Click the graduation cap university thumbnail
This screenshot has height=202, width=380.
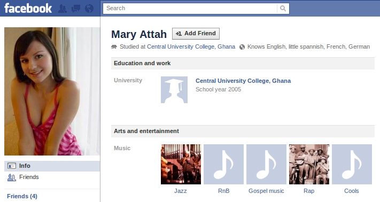point(174,90)
